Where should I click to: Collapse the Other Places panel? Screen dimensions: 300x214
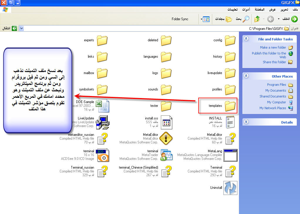coord(246,76)
